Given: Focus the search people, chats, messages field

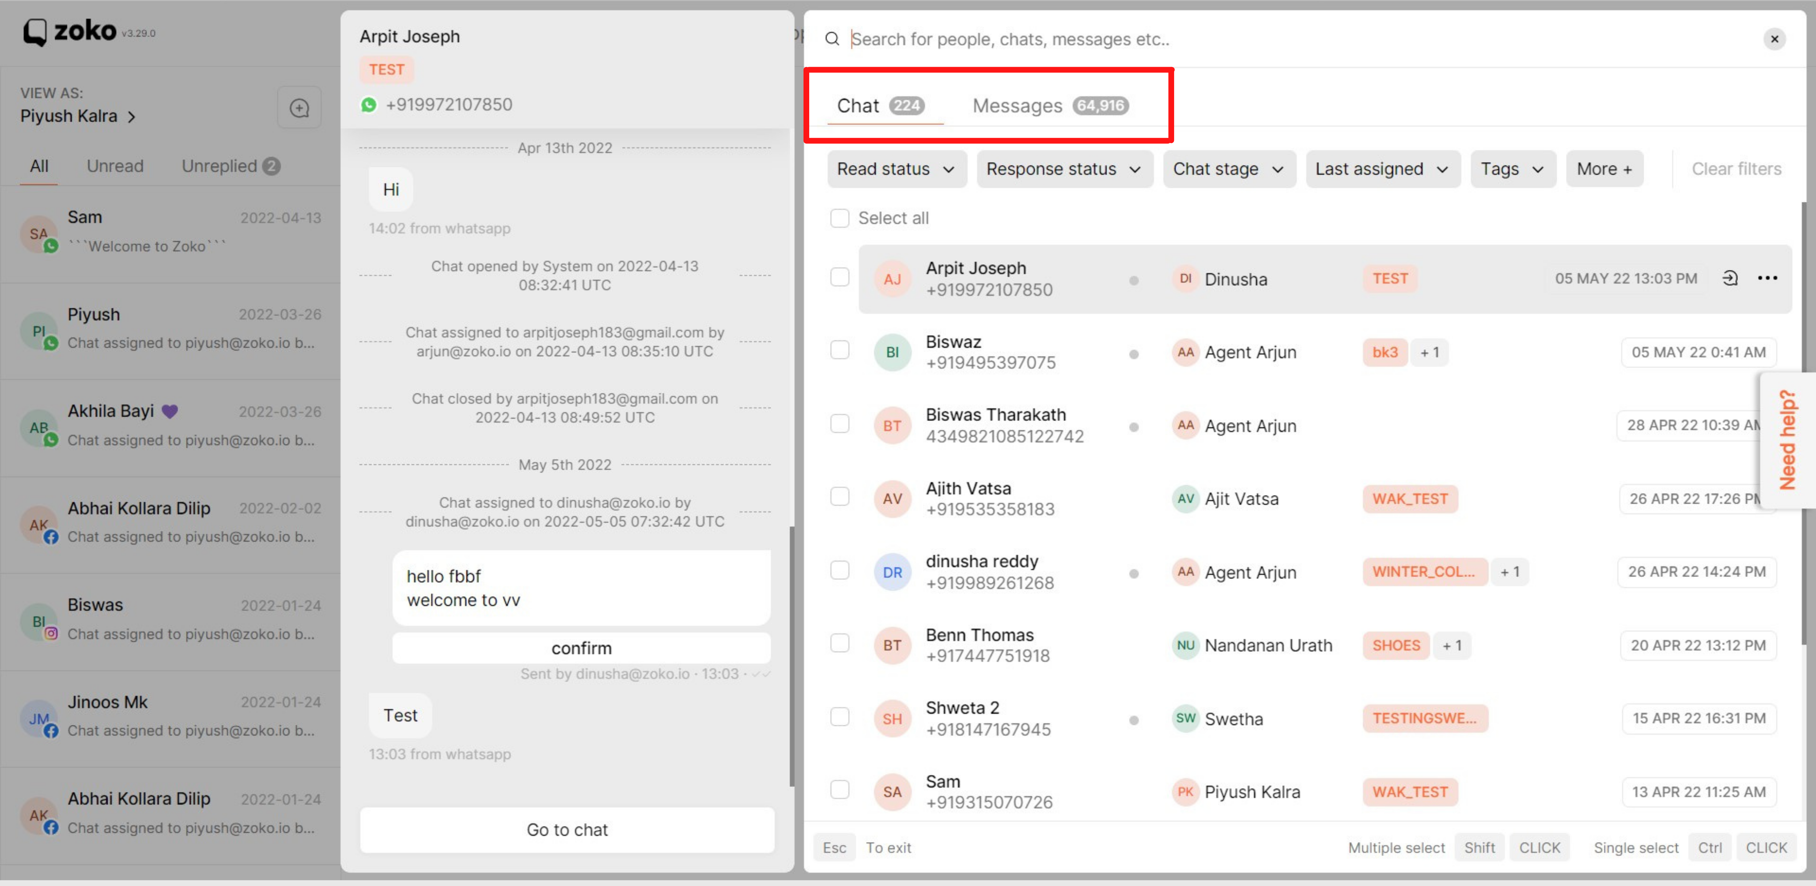Looking at the screenshot, I should [1297, 39].
